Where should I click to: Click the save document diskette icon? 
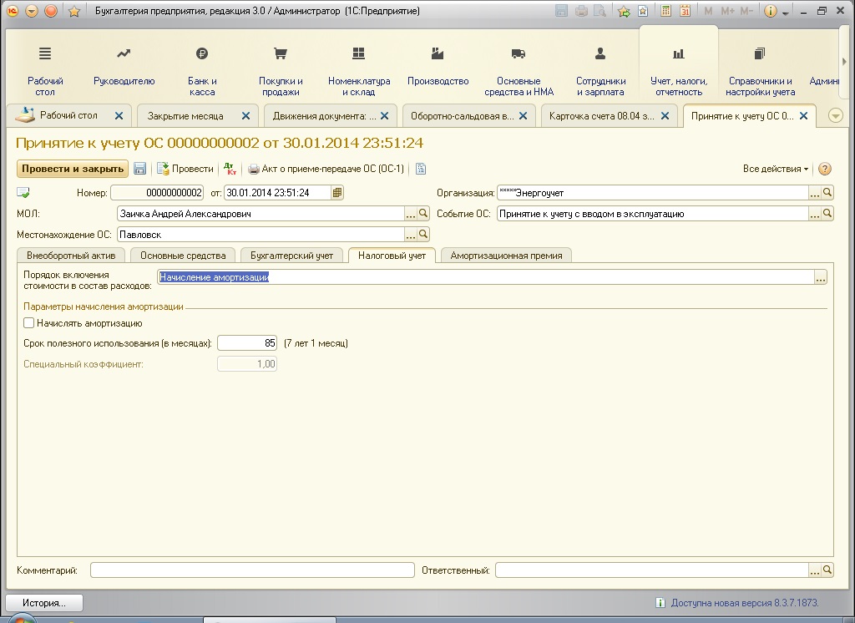pos(140,170)
